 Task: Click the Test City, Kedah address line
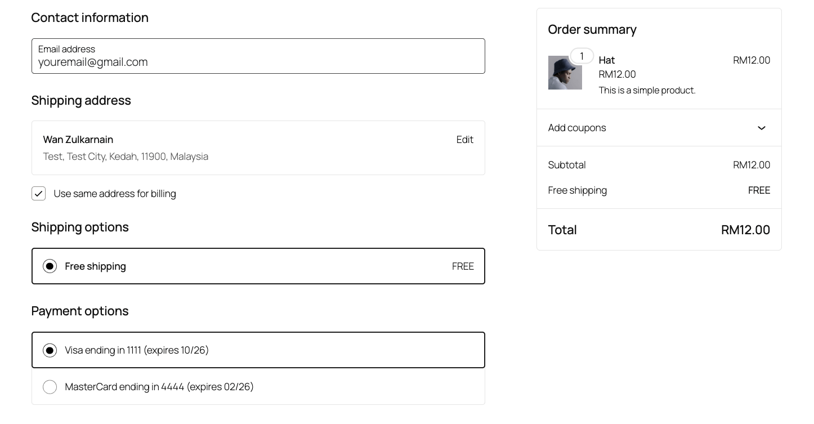click(126, 157)
